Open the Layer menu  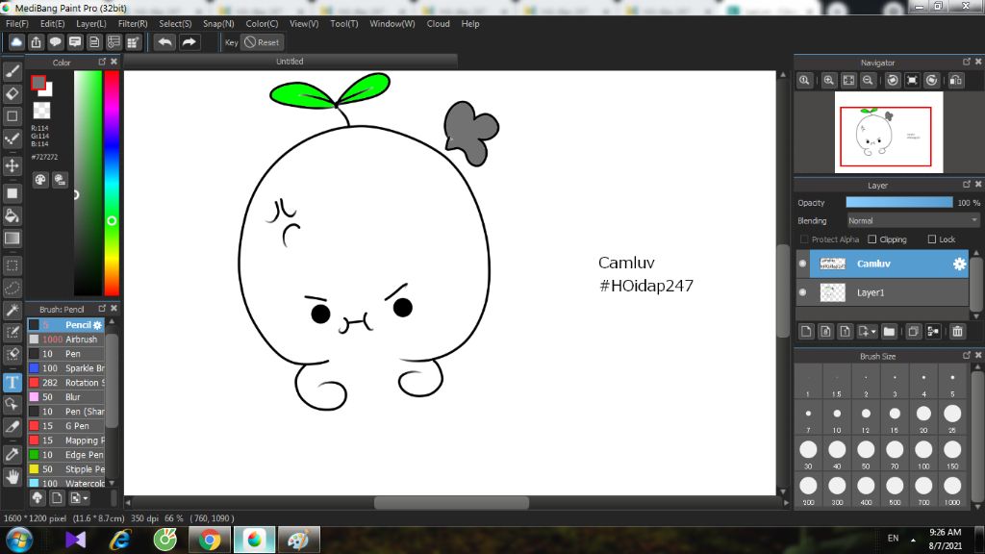pyautogui.click(x=91, y=23)
